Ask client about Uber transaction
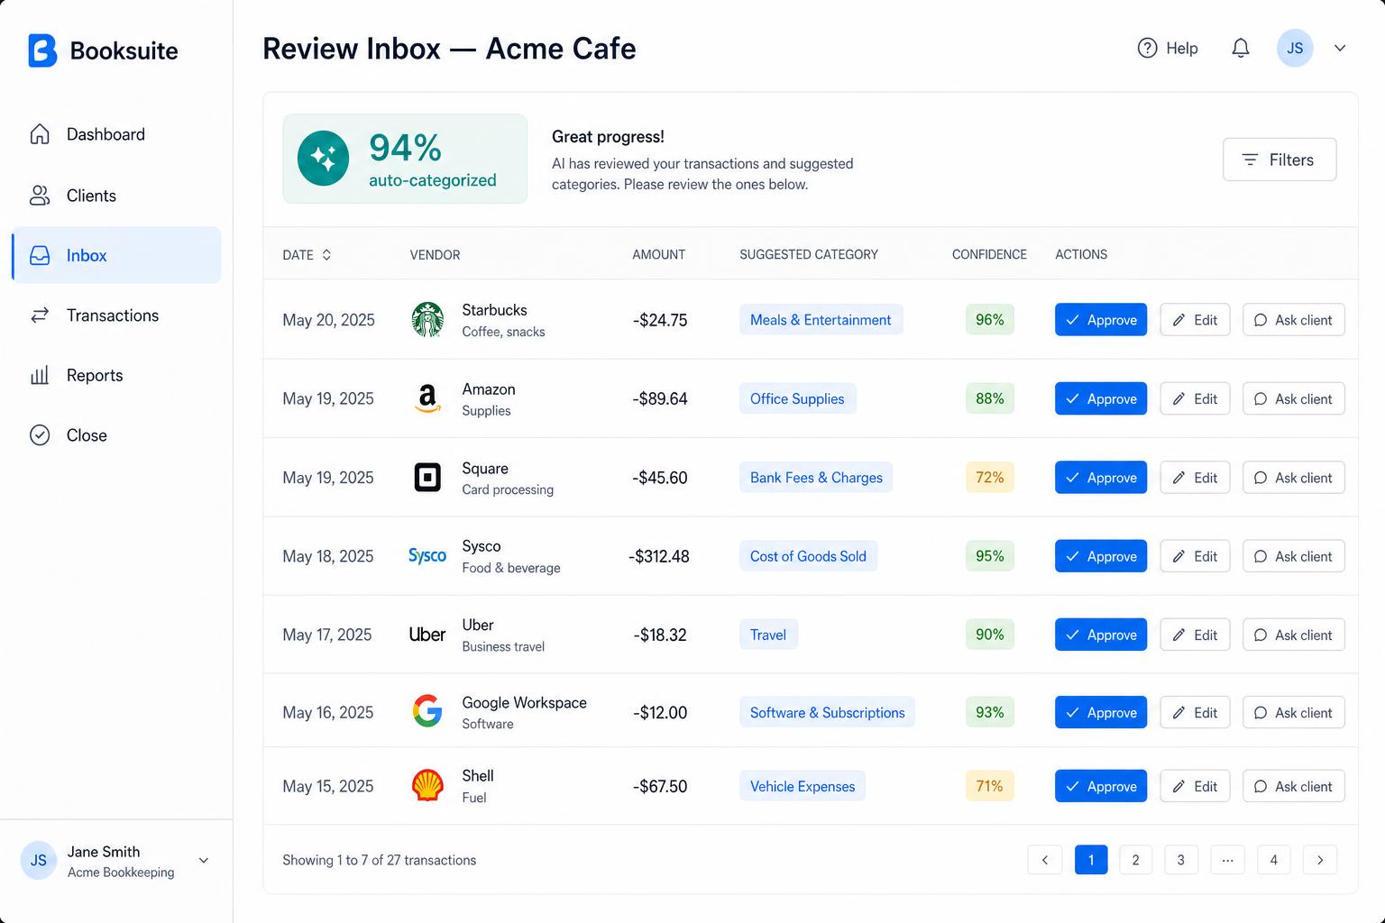The height and width of the screenshot is (923, 1385). point(1294,635)
